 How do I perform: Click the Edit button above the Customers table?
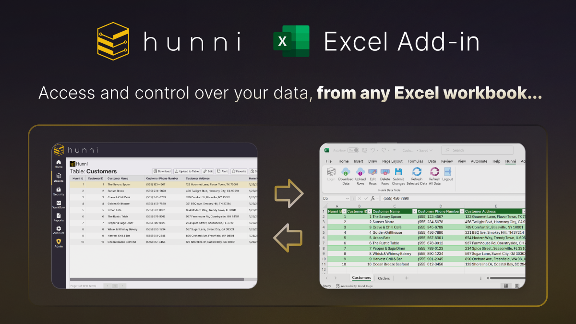[x=208, y=171]
